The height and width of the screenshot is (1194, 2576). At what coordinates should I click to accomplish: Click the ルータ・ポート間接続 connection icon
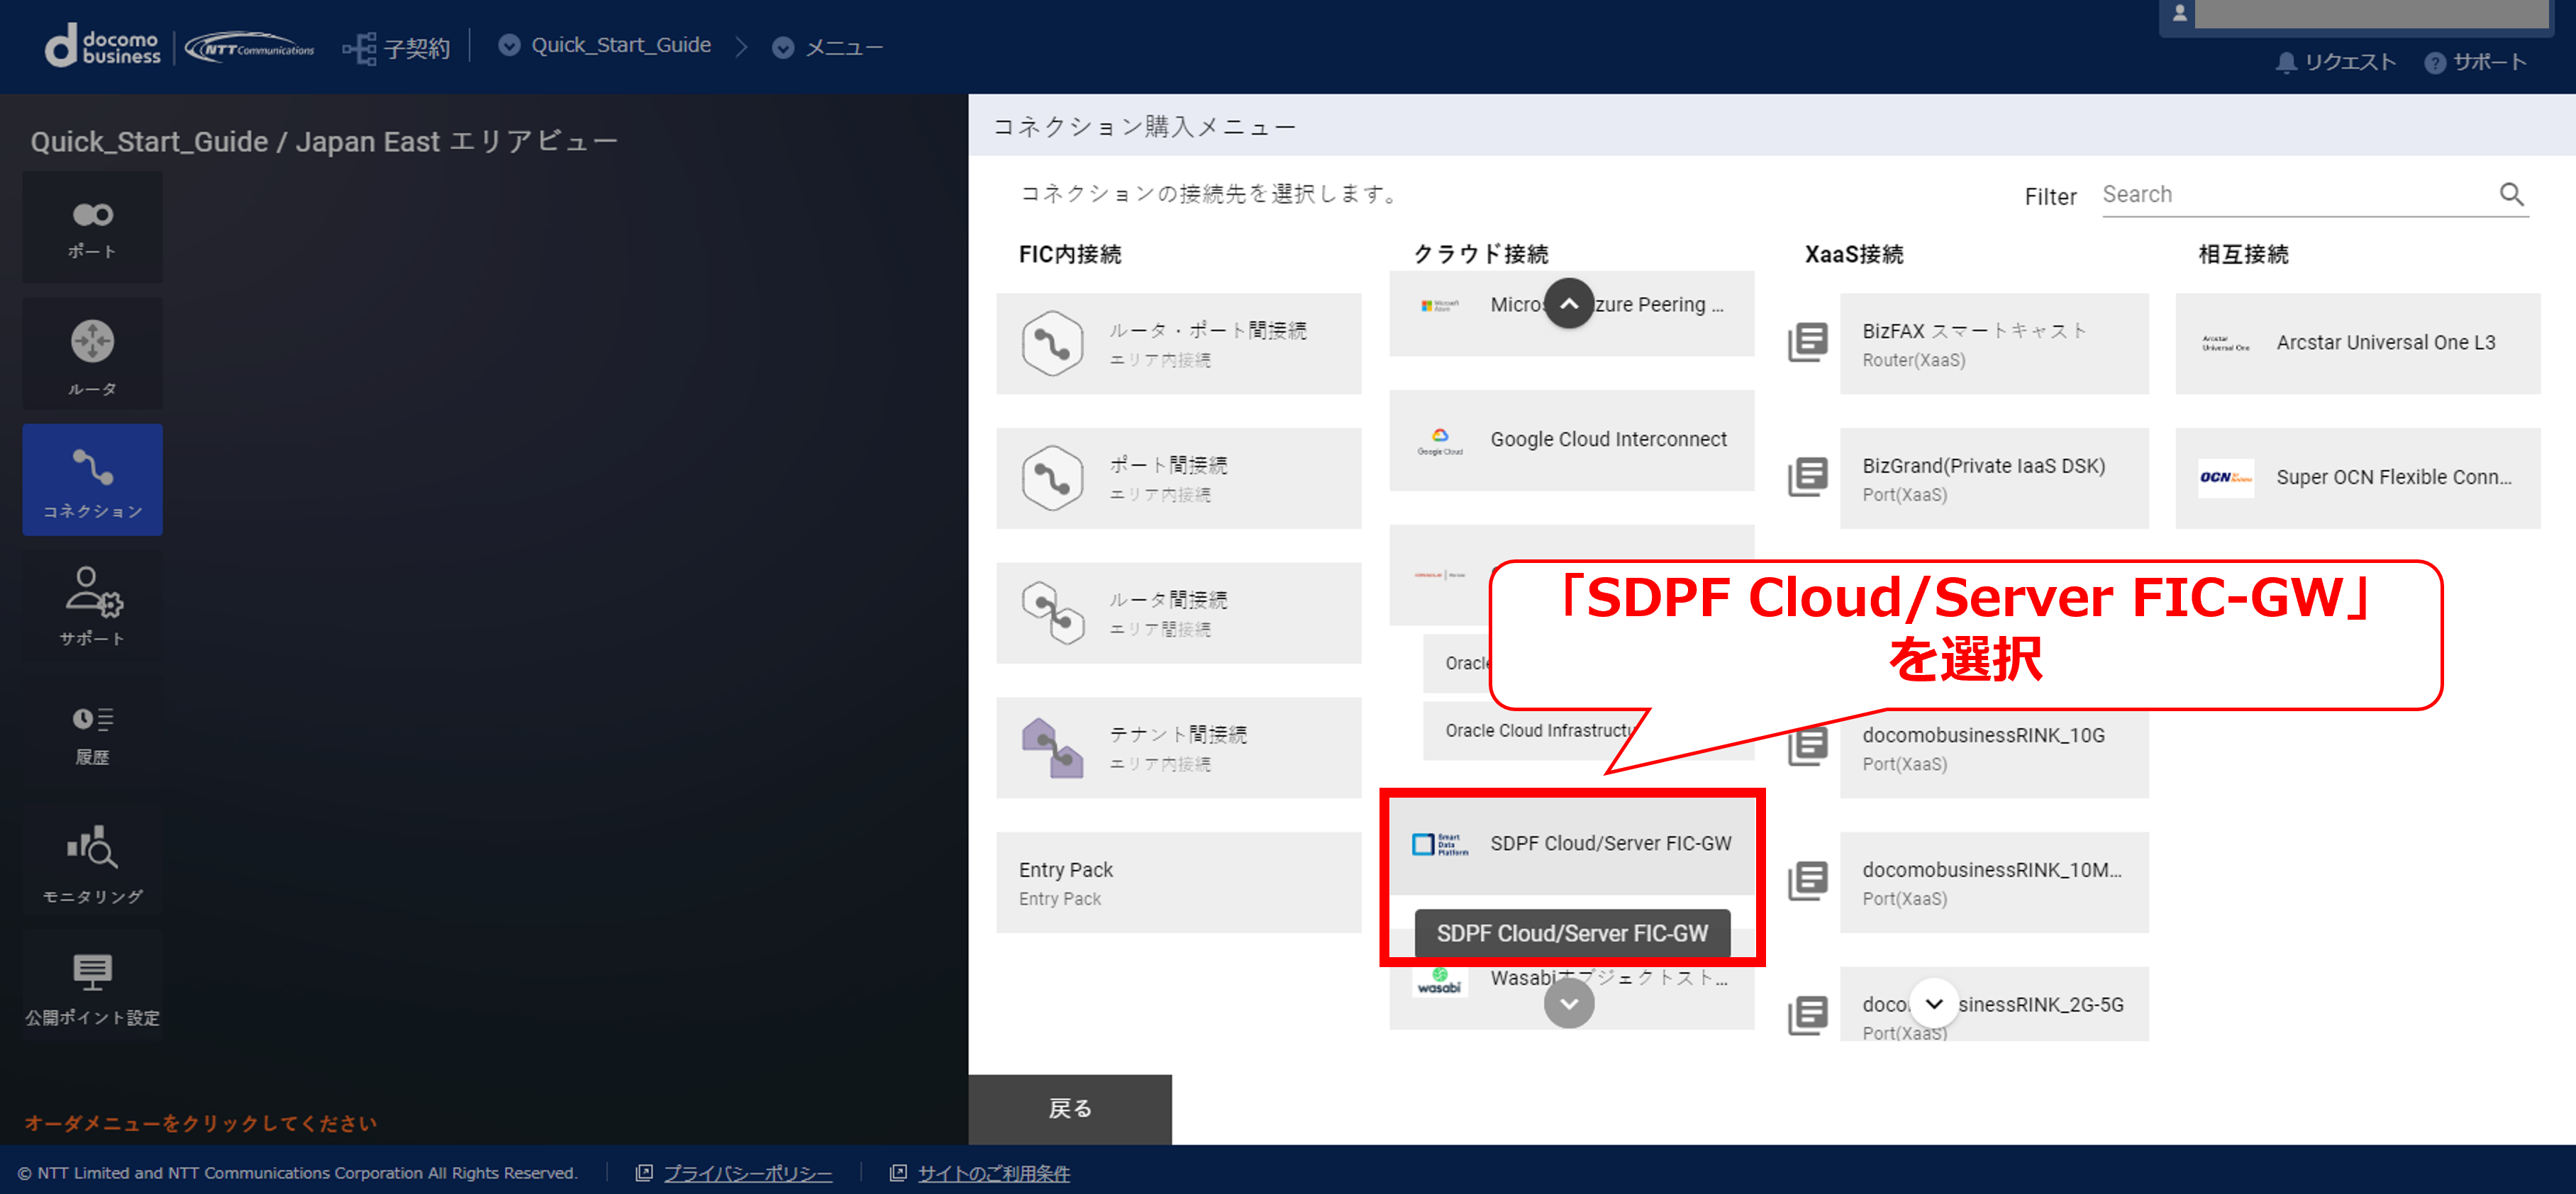click(x=1052, y=343)
